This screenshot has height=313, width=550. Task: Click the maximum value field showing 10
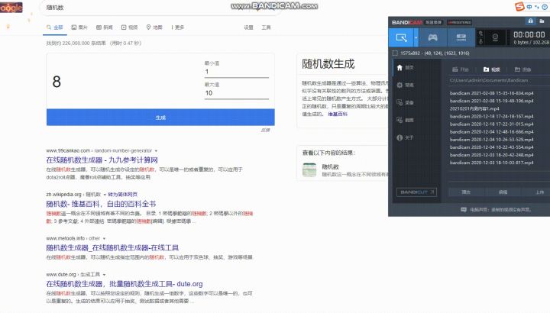[237, 93]
